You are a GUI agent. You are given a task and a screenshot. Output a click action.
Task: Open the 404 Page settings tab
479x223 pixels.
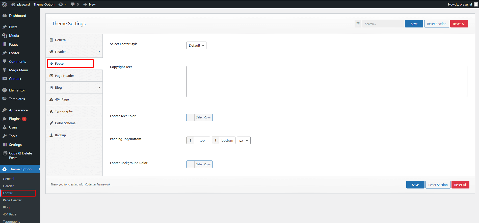point(74,99)
